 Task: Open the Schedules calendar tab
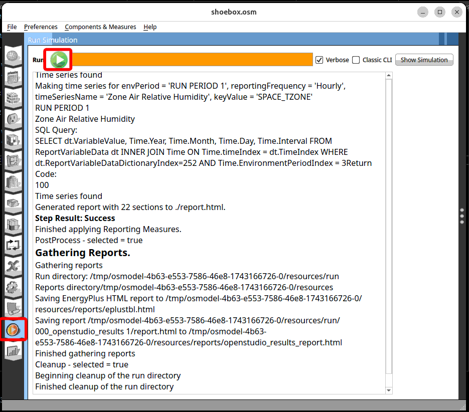pyautogui.click(x=13, y=77)
